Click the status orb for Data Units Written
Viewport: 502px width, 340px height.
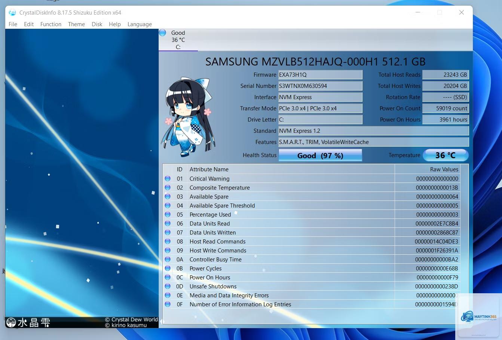[x=168, y=233]
